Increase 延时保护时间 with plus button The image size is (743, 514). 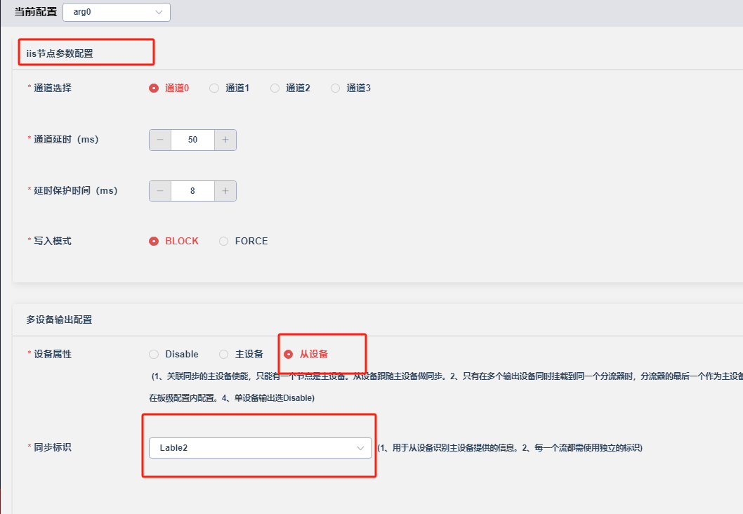tap(225, 191)
